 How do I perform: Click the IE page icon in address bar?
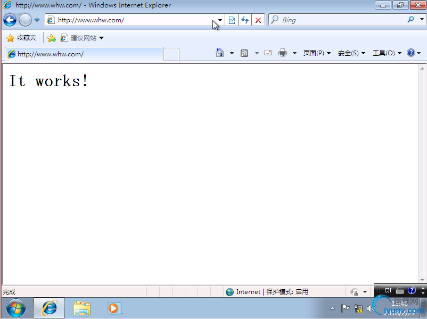click(51, 20)
